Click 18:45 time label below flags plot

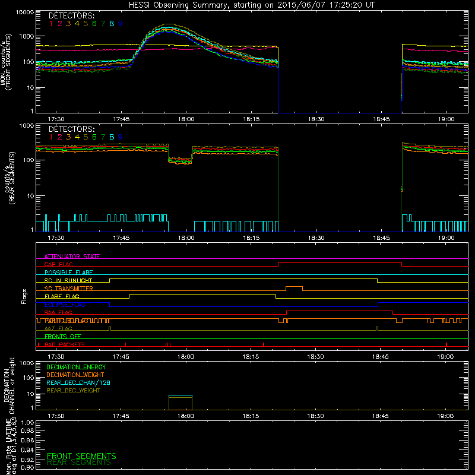click(x=380, y=357)
